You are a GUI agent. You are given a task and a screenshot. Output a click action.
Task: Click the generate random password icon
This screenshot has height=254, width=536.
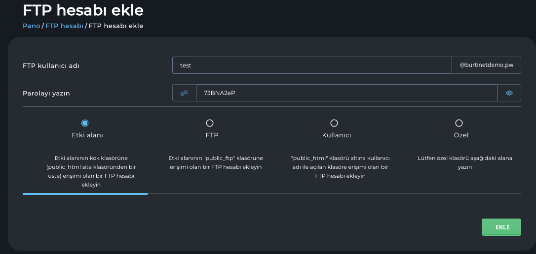click(x=184, y=93)
